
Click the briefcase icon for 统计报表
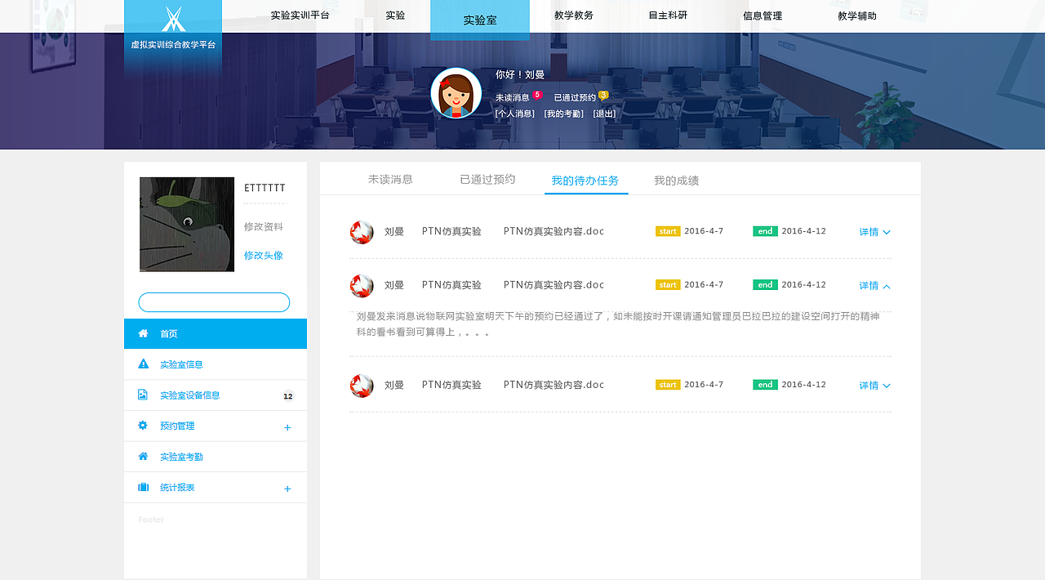coord(143,487)
